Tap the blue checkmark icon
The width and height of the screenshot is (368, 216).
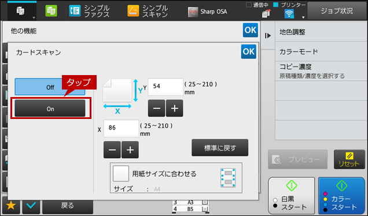(31, 206)
